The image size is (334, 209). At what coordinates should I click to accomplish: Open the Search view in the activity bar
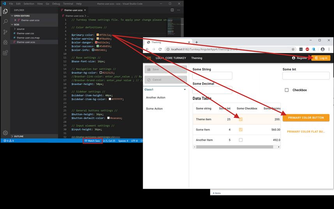tap(5, 22)
